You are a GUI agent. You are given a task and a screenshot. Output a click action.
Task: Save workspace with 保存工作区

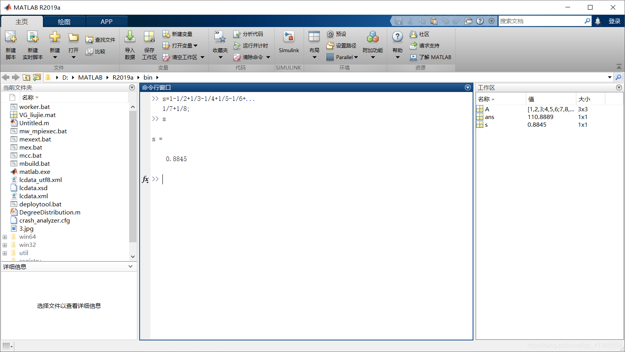[149, 45]
